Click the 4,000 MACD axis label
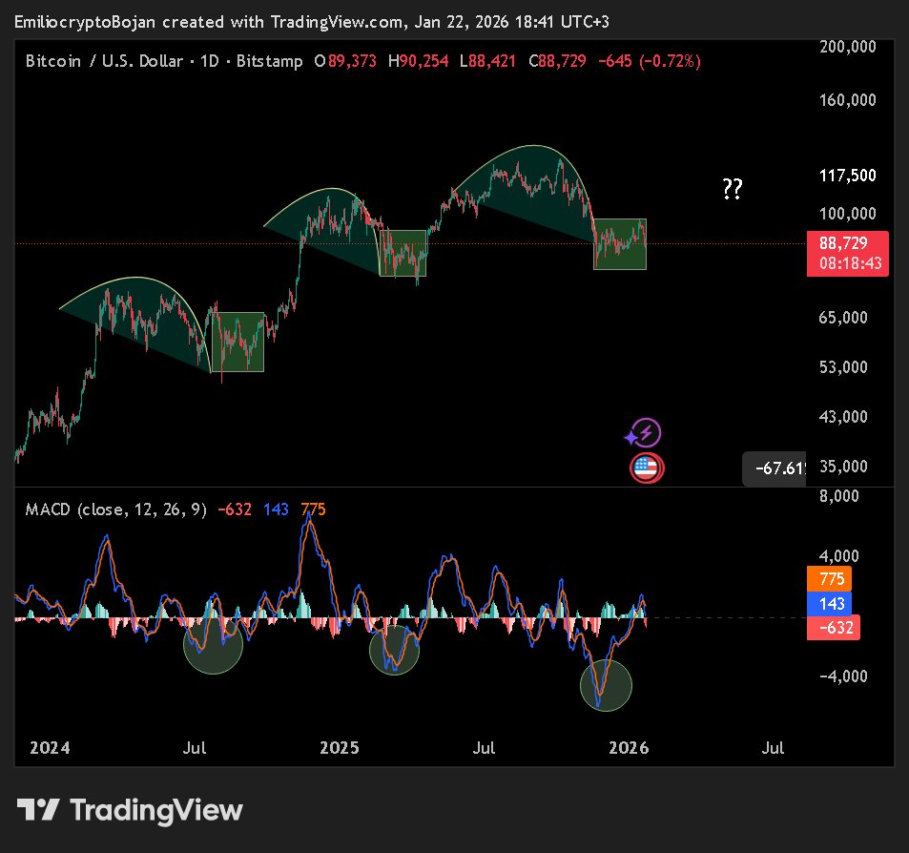This screenshot has height=853, width=909. [839, 556]
